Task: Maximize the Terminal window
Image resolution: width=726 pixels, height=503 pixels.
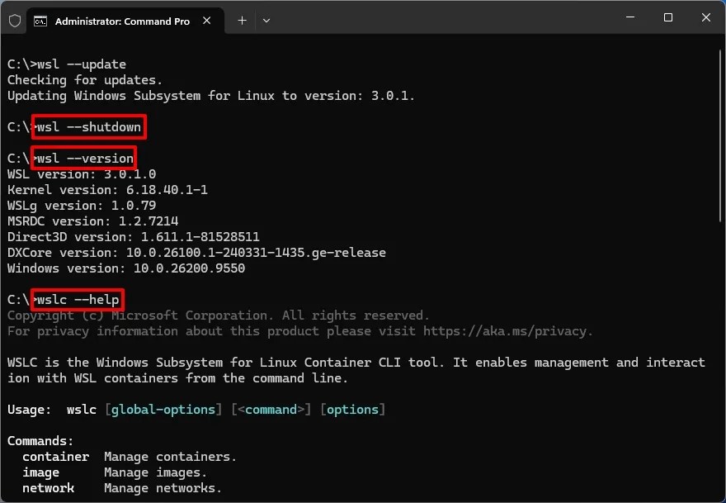Action: (668, 17)
